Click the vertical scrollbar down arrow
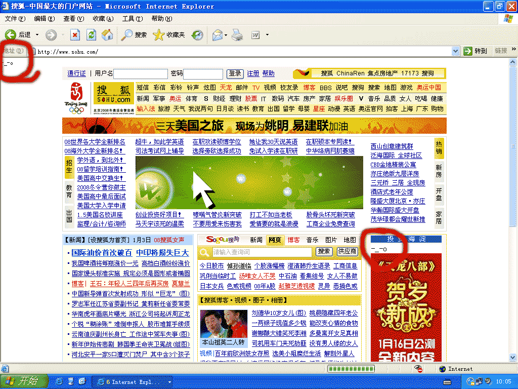Image resolution: width=518 pixels, height=389 pixels. click(513, 357)
